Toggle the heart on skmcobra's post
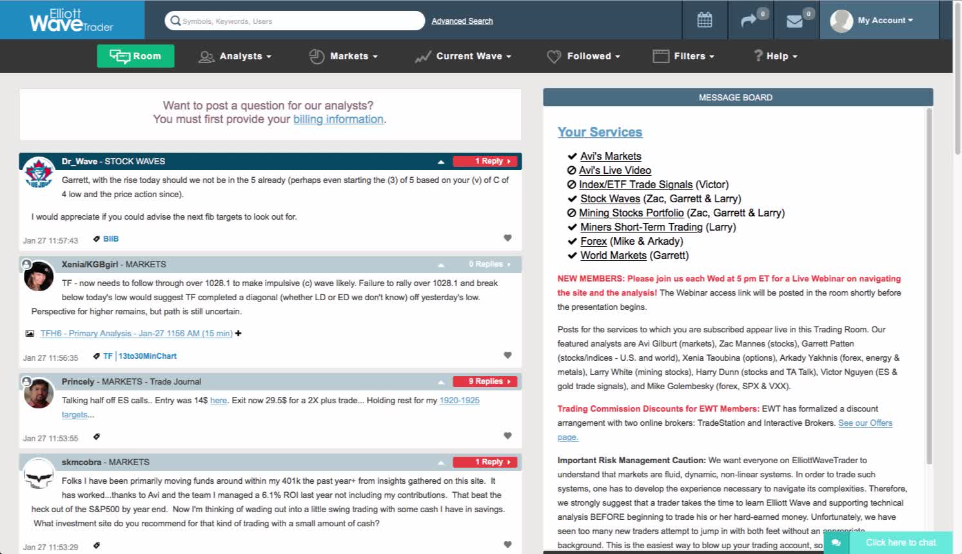The width and height of the screenshot is (962, 554). tap(507, 545)
